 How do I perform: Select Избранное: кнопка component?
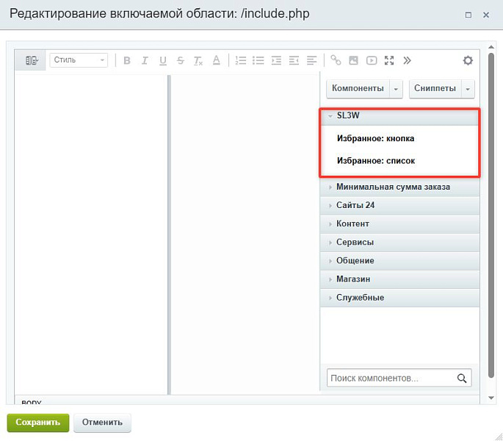[375, 138]
